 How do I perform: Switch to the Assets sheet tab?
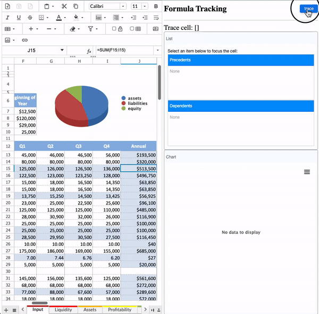(x=90, y=310)
